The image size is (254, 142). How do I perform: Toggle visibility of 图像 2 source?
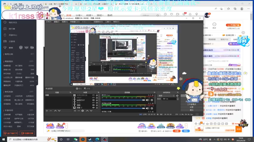(x=93, y=108)
